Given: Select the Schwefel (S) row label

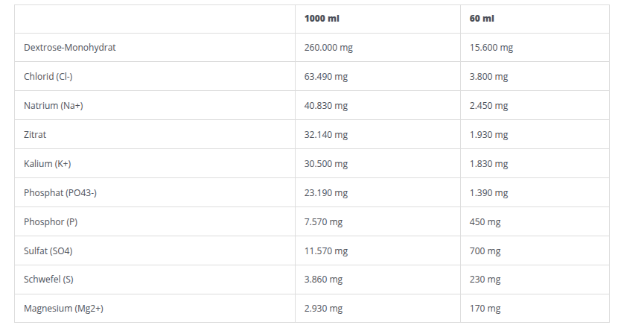Looking at the screenshot, I should click(48, 280).
